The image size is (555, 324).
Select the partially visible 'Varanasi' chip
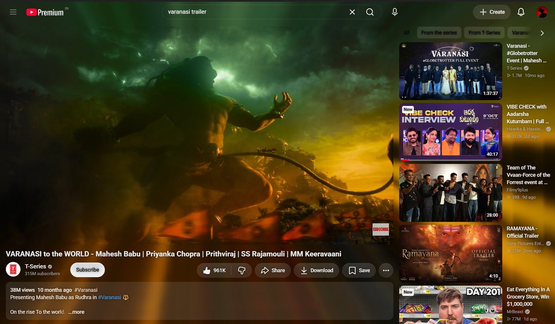tap(520, 33)
